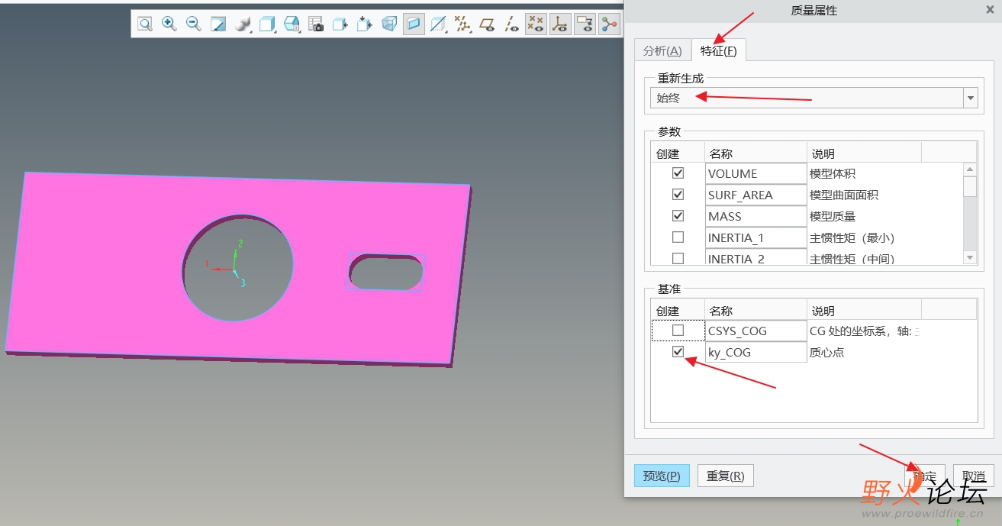Click the 预览(P) button

[662, 476]
